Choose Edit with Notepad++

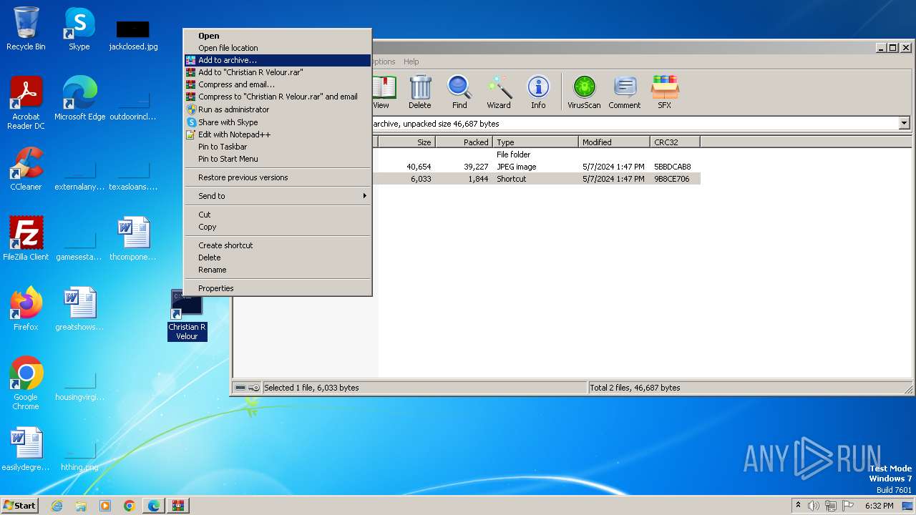pyautogui.click(x=277, y=134)
